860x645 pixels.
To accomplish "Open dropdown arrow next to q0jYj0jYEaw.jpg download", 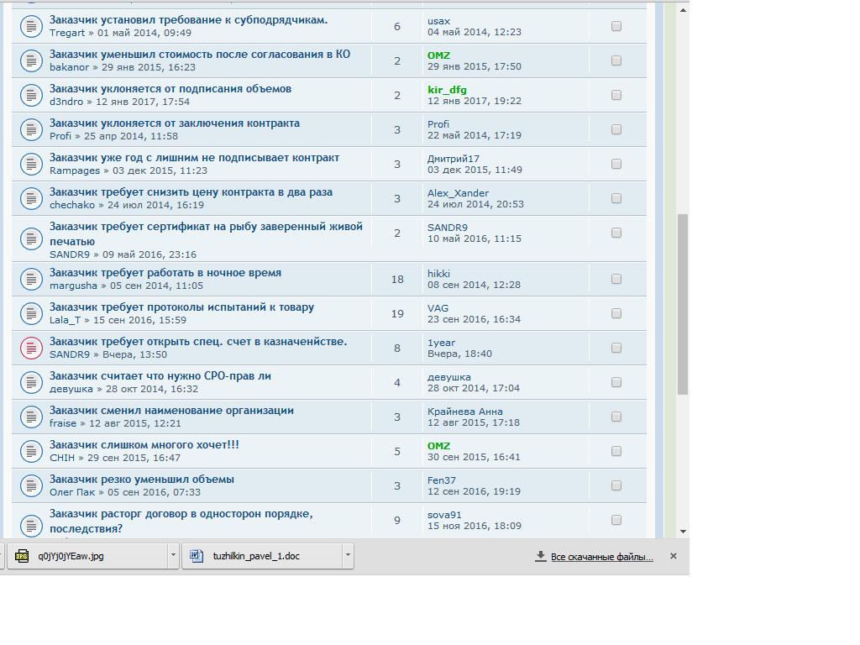I will tap(173, 556).
